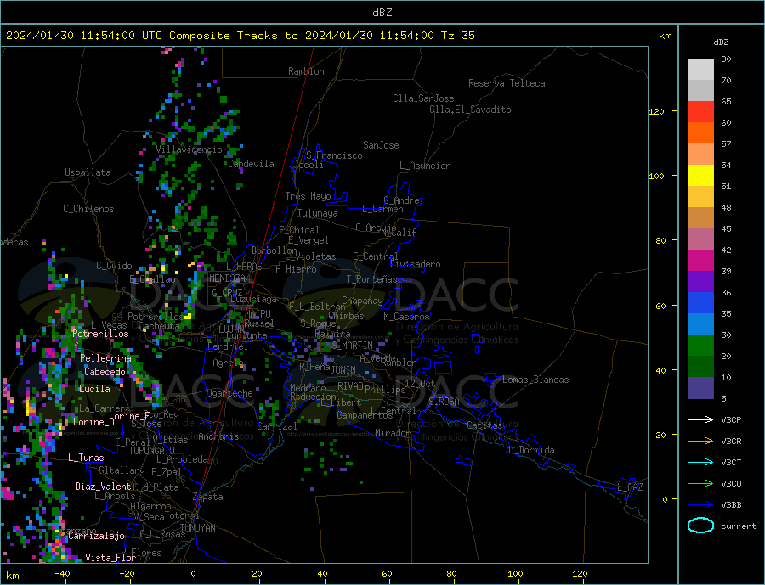This screenshot has width=765, height=585.
Task: Click the Clla.SanJose place label
Action: coord(423,99)
